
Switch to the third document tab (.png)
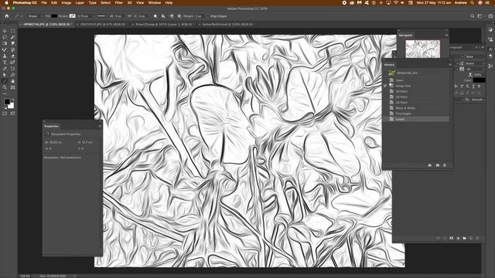pos(162,24)
